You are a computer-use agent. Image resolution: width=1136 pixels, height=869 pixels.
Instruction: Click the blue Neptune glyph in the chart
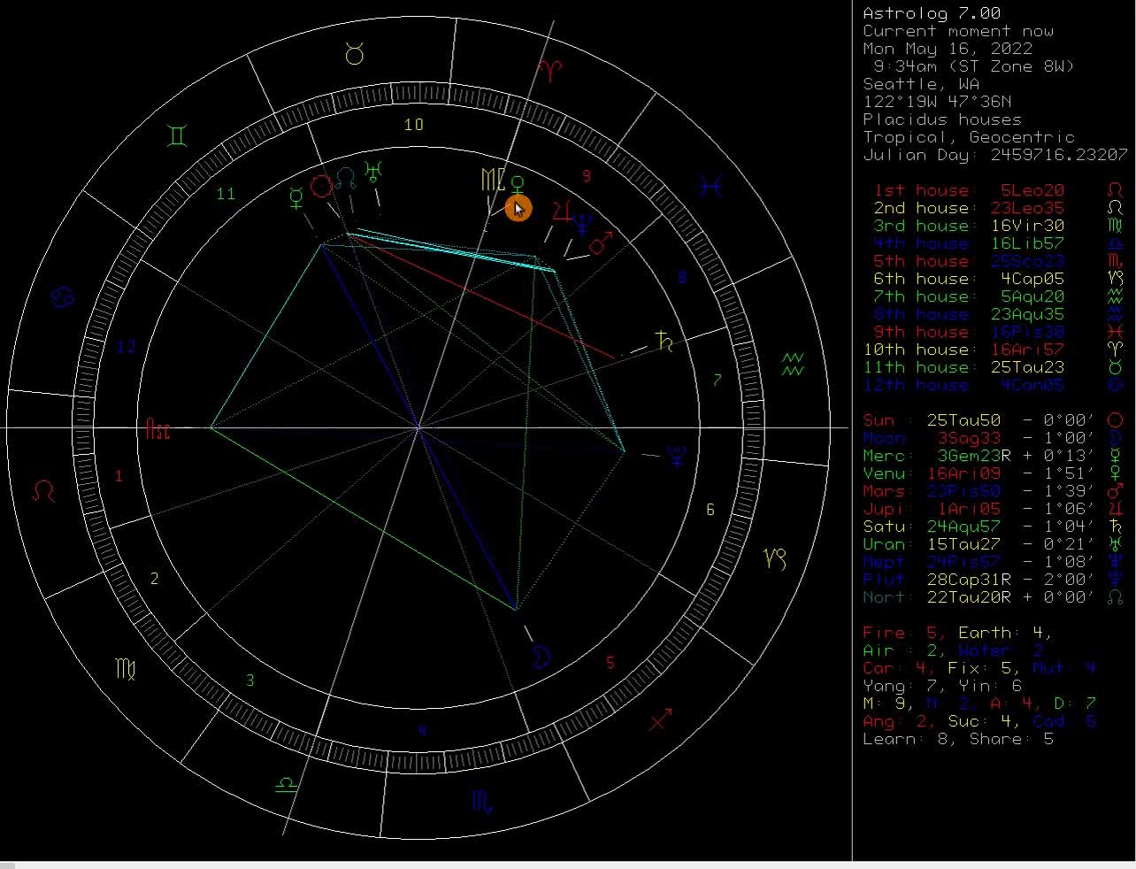point(582,225)
